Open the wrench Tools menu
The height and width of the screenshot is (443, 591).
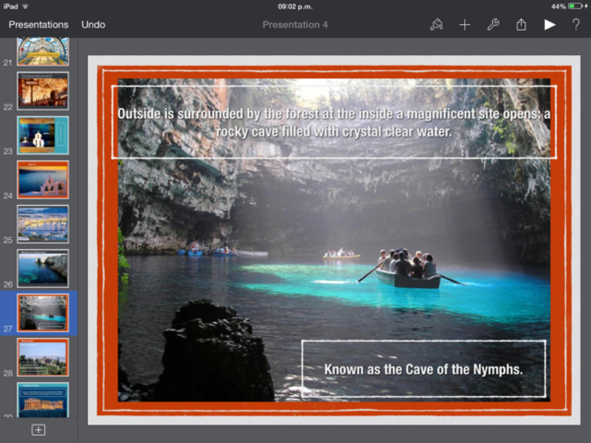click(x=493, y=25)
